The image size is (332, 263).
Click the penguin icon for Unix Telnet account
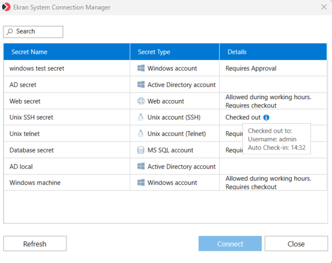(141, 134)
